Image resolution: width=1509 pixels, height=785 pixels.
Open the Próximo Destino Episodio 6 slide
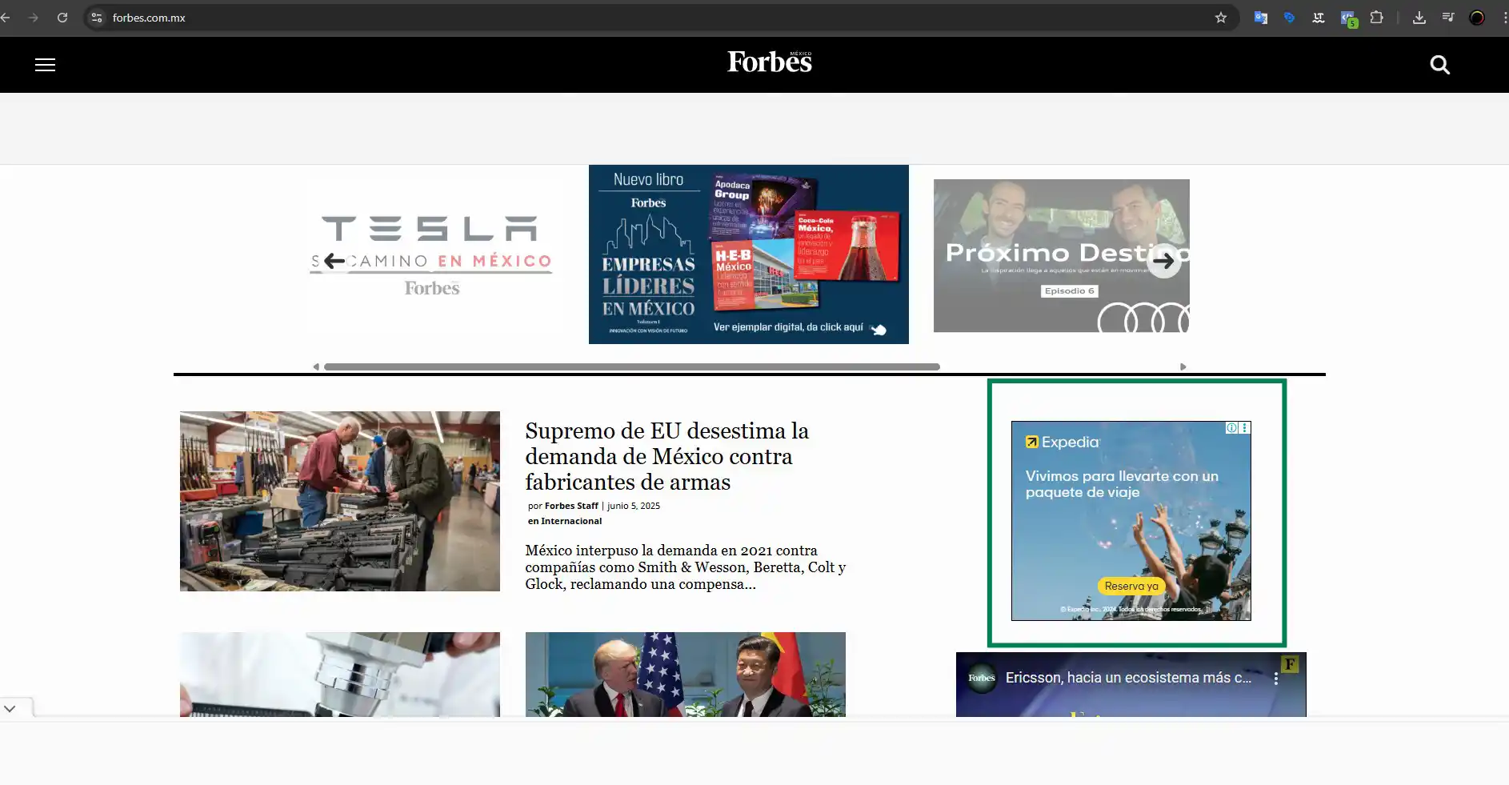[x=1062, y=255]
